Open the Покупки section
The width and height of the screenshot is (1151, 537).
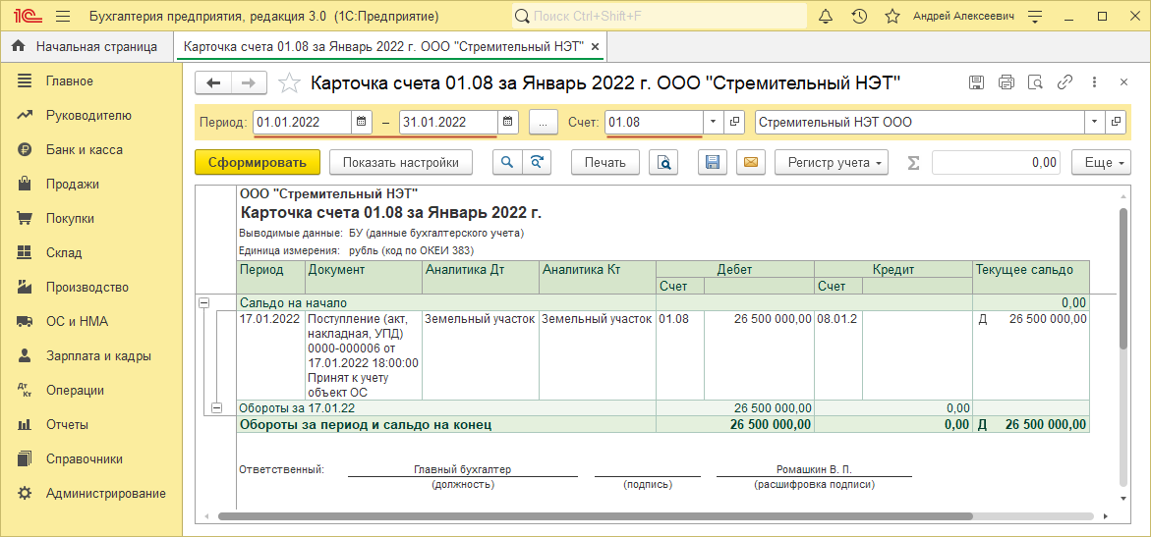[x=70, y=219]
